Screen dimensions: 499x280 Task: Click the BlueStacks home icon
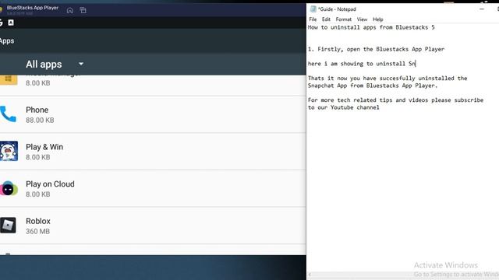pyautogui.click(x=70, y=10)
